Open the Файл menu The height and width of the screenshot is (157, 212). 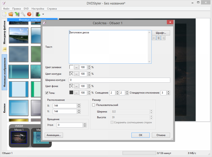tap(6, 9)
